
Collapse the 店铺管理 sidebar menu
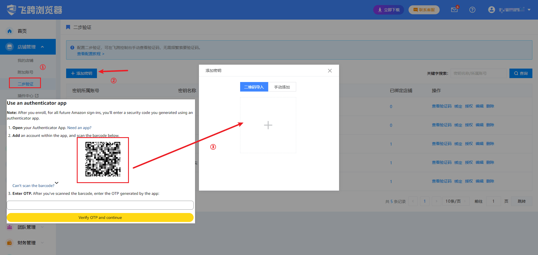pyautogui.click(x=42, y=47)
